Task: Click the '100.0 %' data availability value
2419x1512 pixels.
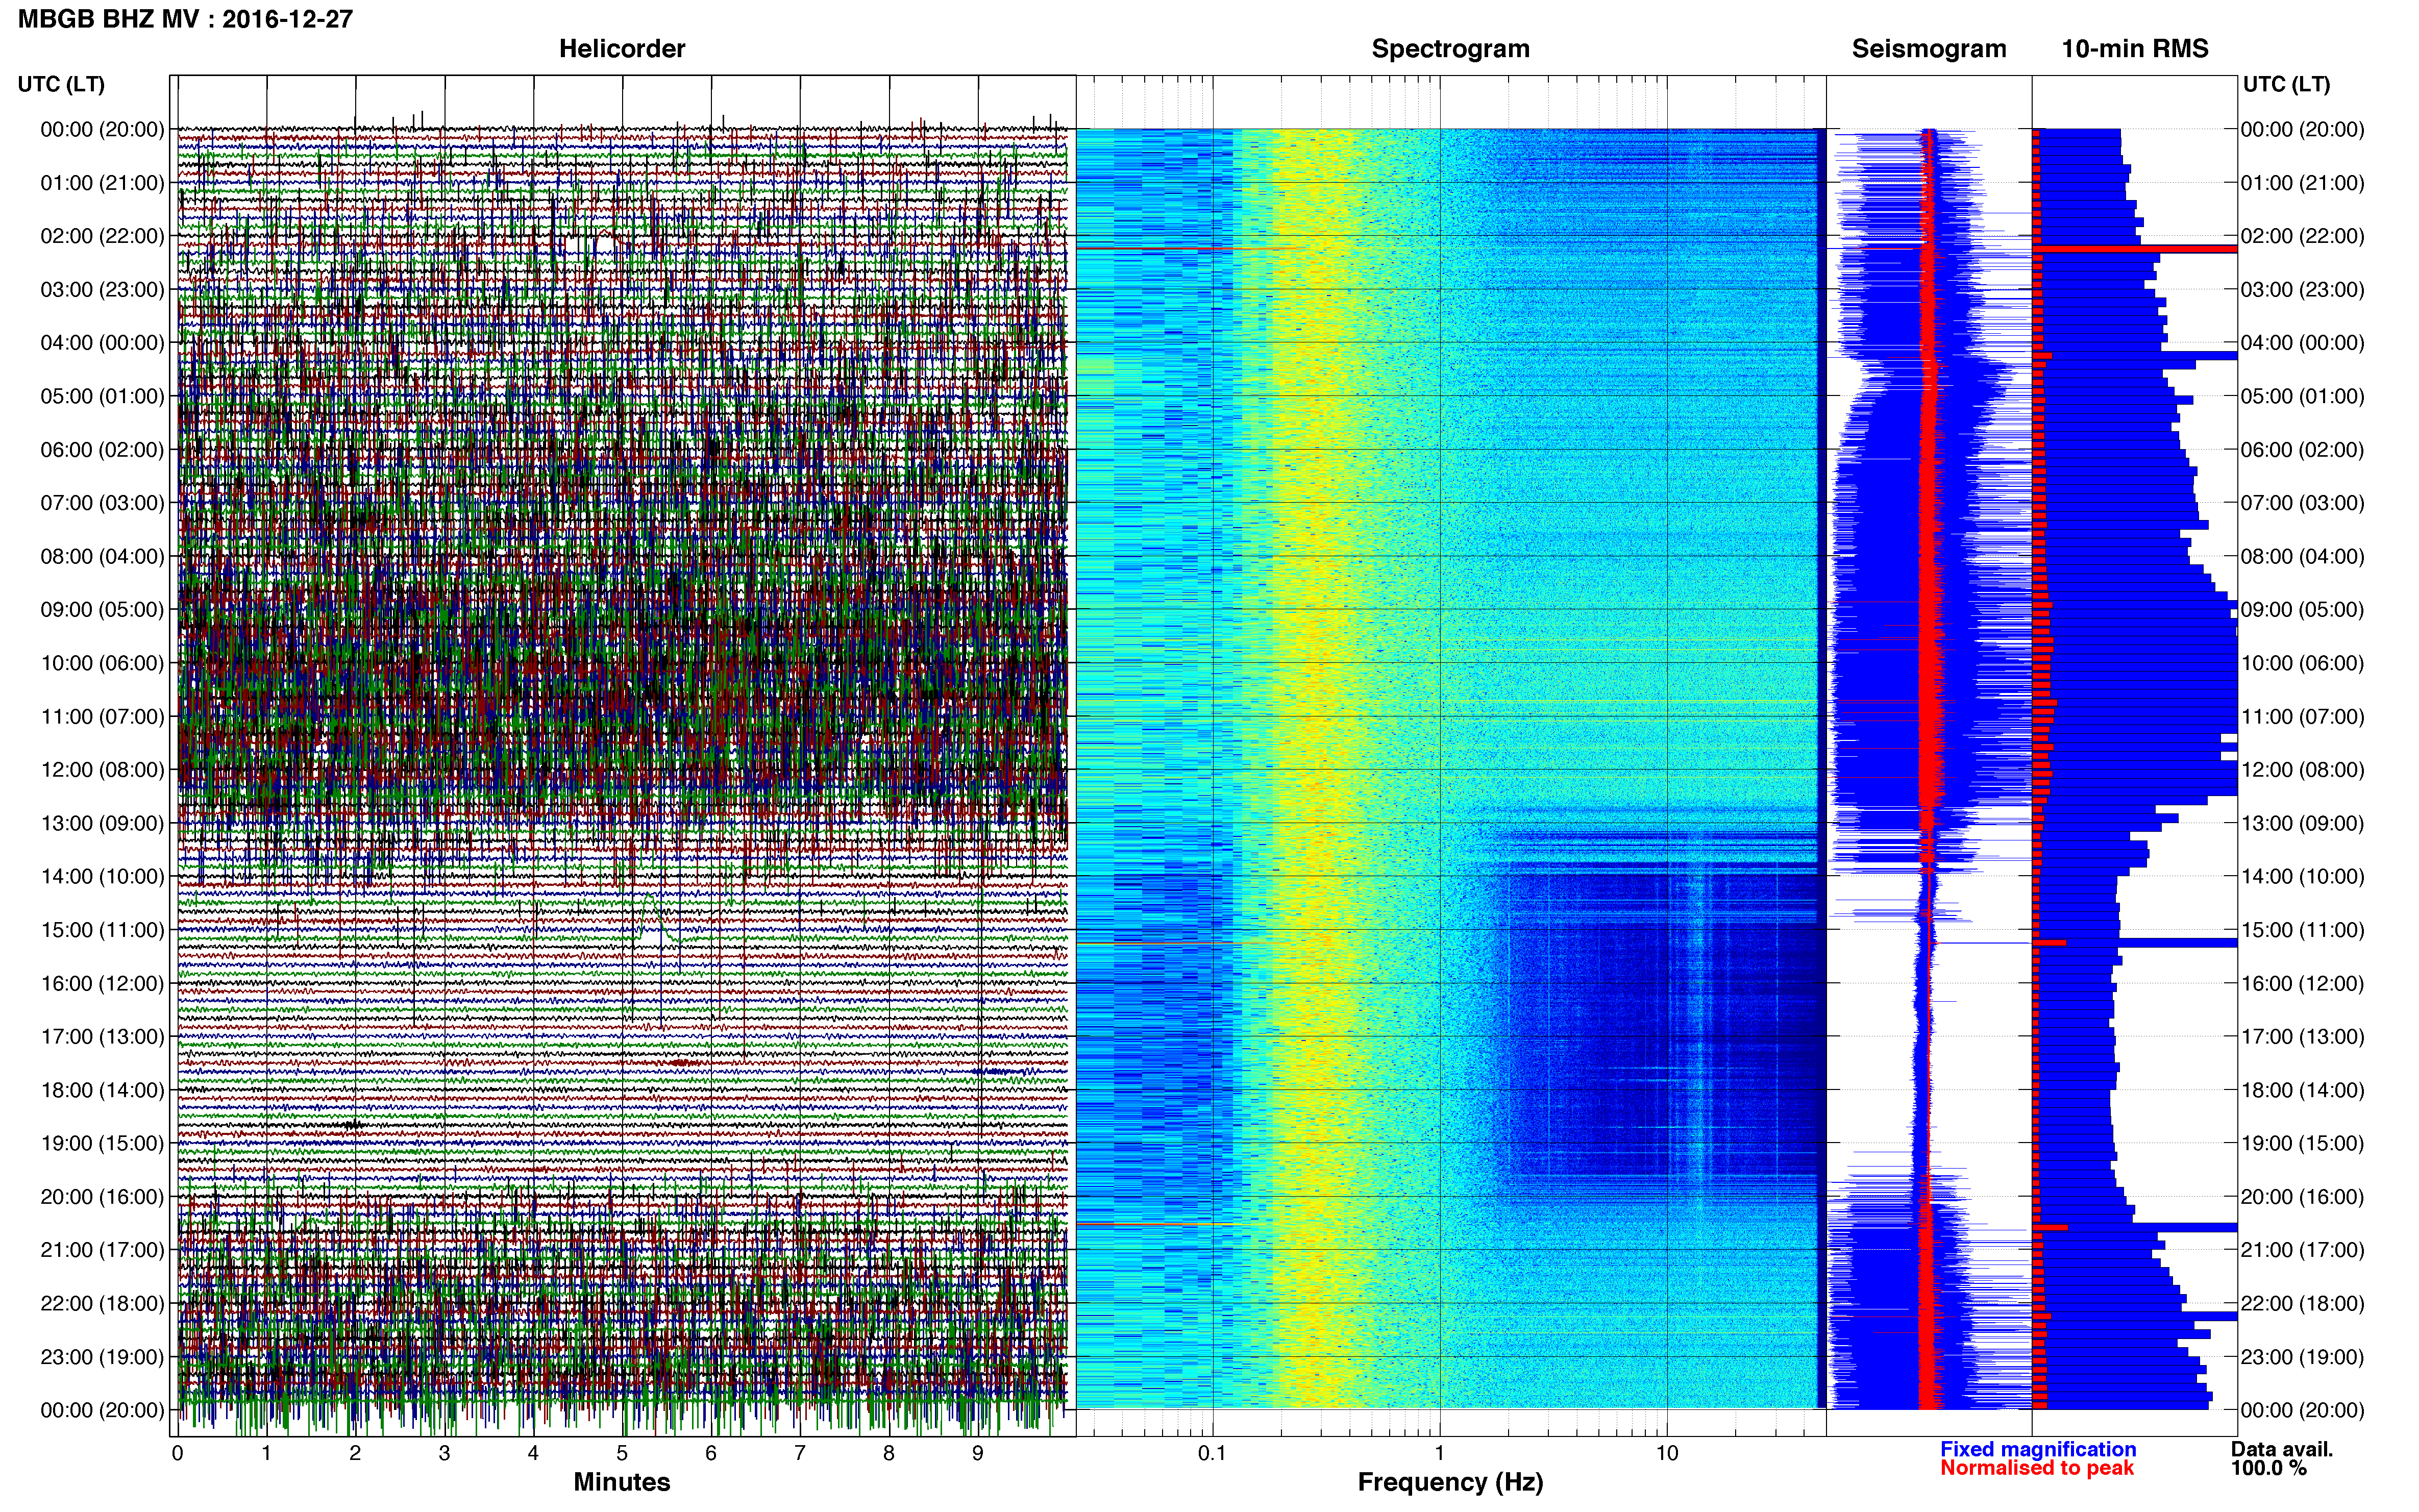Action: [x=2269, y=1468]
